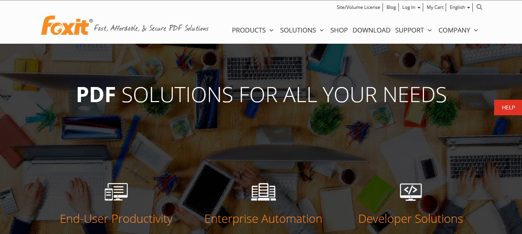522x234 pixels.
Task: Open the Site/Volume License link
Action: click(x=358, y=7)
